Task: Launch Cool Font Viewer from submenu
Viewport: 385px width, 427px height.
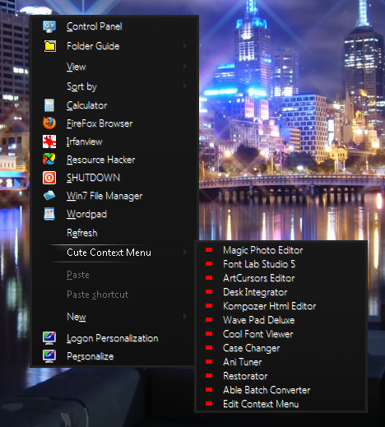Action: click(x=281, y=334)
